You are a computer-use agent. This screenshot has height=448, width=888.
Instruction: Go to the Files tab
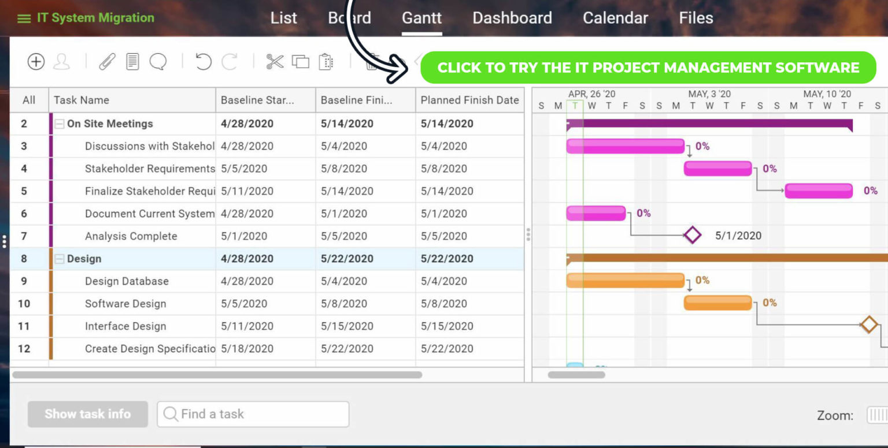(x=695, y=18)
